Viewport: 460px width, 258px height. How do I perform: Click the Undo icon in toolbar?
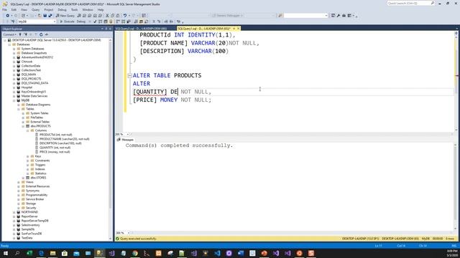(125, 16)
